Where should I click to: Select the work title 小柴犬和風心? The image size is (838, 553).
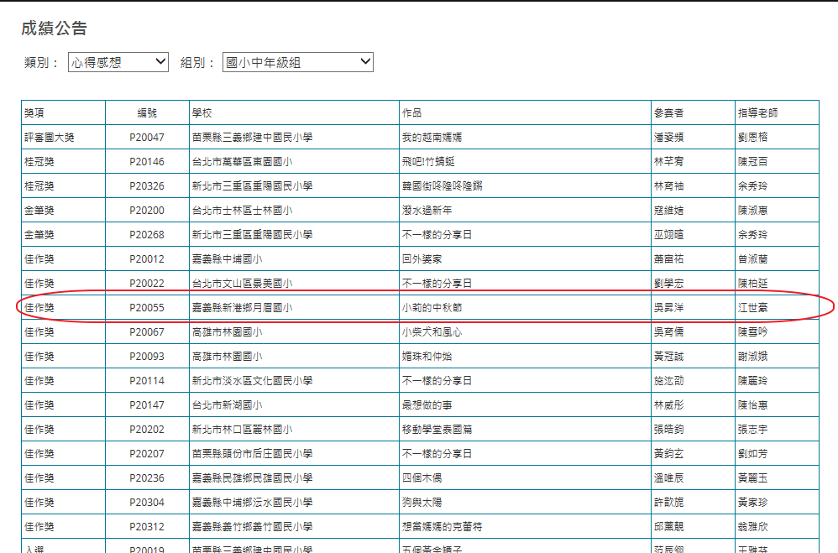tap(432, 332)
